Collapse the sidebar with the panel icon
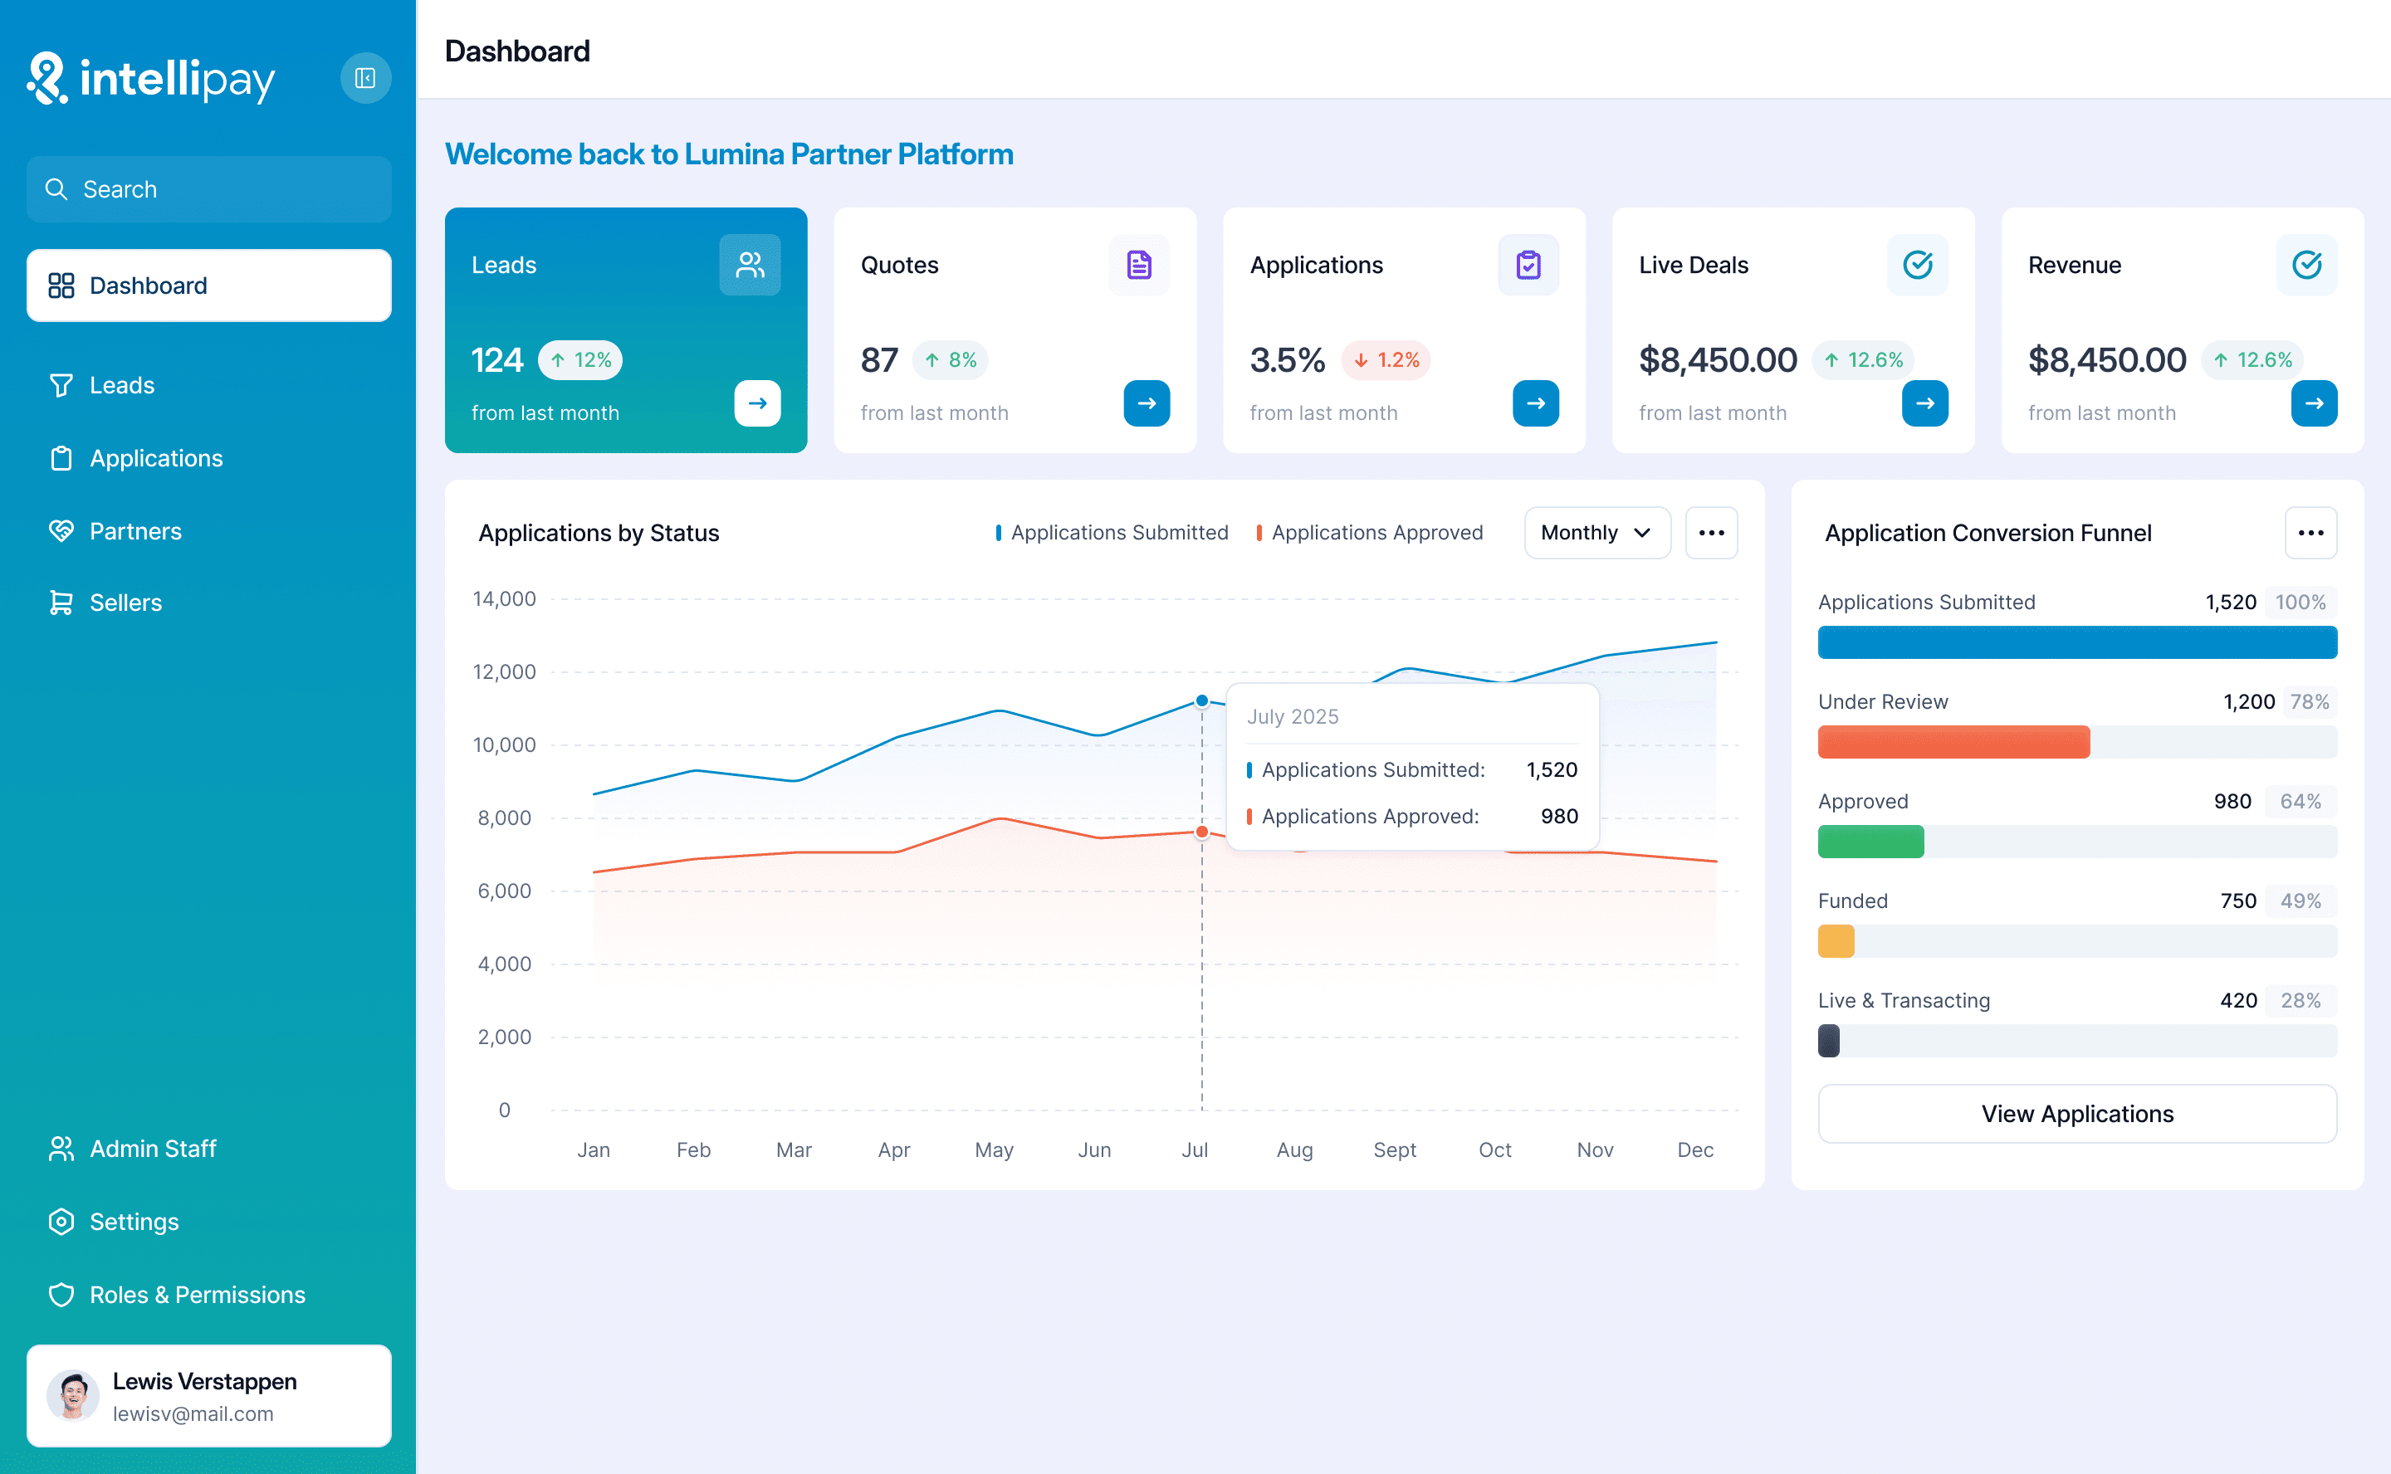The height and width of the screenshot is (1474, 2391). (365, 78)
